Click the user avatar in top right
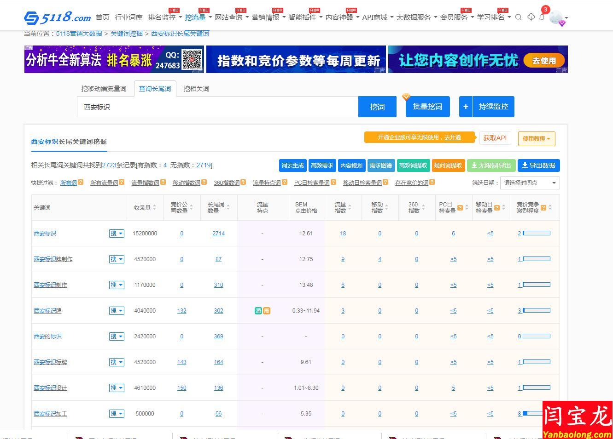 pyautogui.click(x=556, y=18)
